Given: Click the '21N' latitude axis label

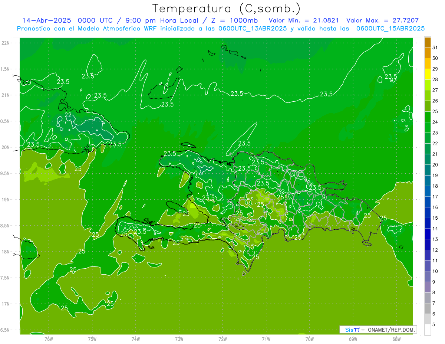Looking at the screenshot, I should (x=6, y=95).
